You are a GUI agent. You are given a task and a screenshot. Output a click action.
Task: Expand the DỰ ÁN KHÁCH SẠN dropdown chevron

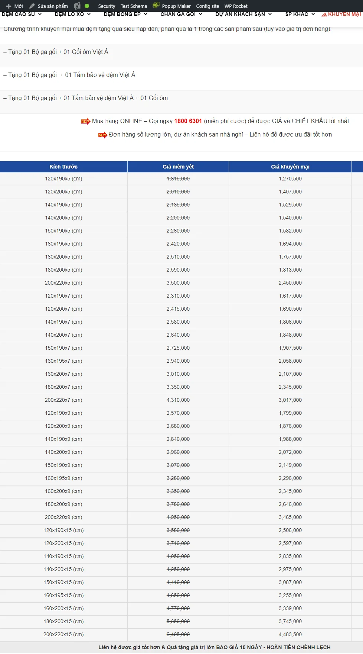270,14
